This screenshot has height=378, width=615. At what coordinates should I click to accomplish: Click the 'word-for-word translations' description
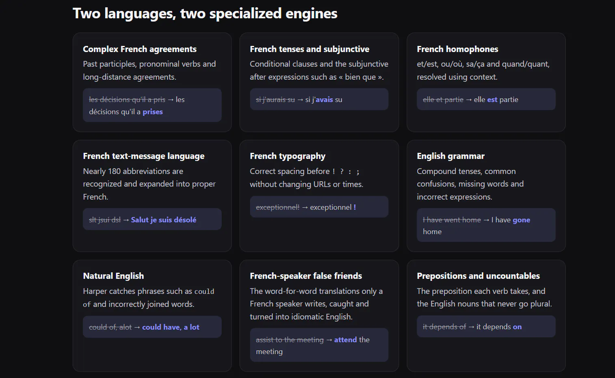(x=316, y=304)
